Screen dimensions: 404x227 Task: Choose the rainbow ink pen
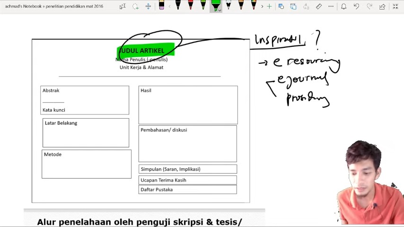(254, 5)
